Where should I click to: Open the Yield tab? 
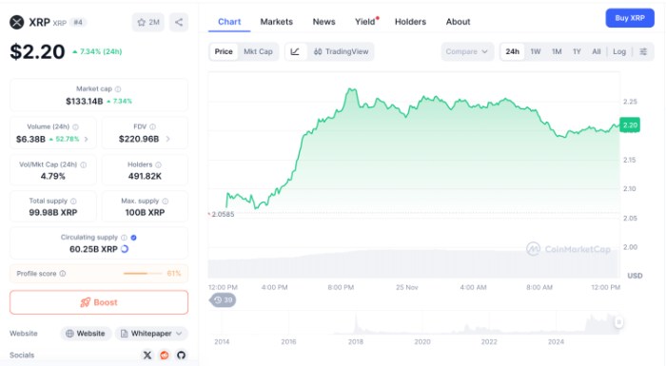pos(365,22)
